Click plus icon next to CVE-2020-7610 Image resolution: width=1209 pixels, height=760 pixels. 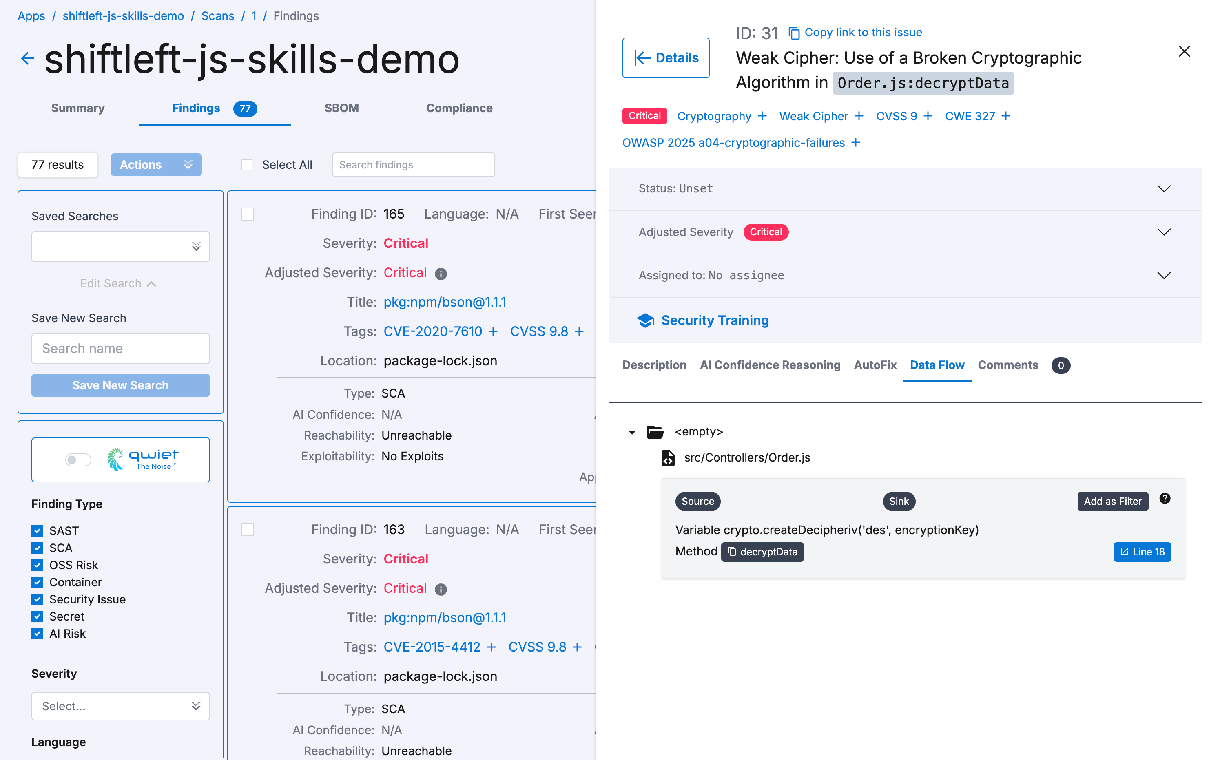[493, 331]
